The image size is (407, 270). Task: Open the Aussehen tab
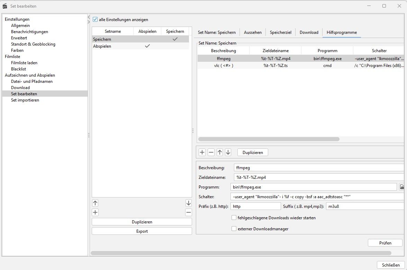(253, 32)
